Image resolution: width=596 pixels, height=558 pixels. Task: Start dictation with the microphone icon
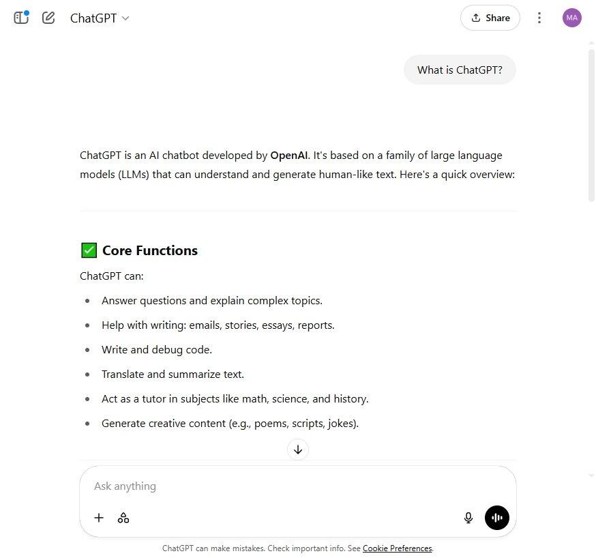468,518
